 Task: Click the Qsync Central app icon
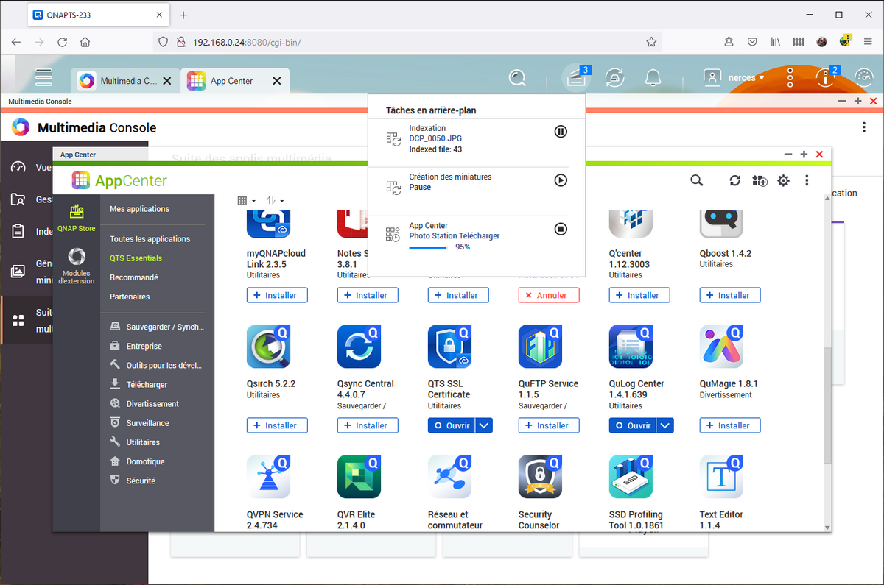359,347
